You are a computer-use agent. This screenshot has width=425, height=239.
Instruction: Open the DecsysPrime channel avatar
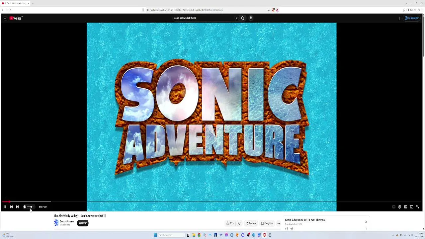pyautogui.click(x=56, y=223)
